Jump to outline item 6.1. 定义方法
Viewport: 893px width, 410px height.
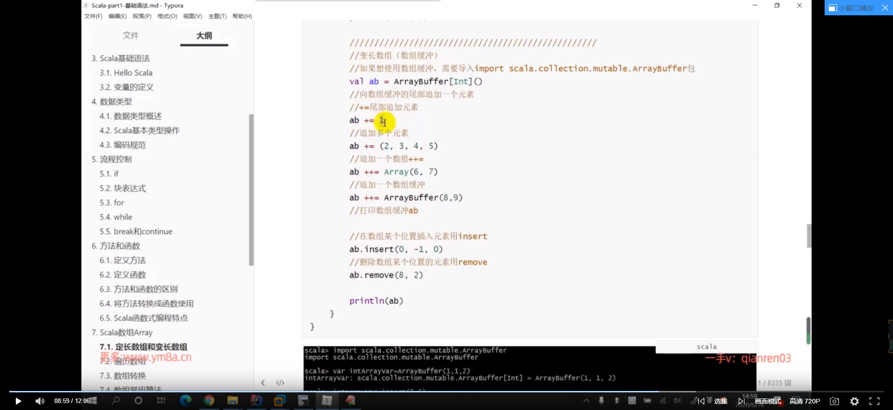pos(122,260)
